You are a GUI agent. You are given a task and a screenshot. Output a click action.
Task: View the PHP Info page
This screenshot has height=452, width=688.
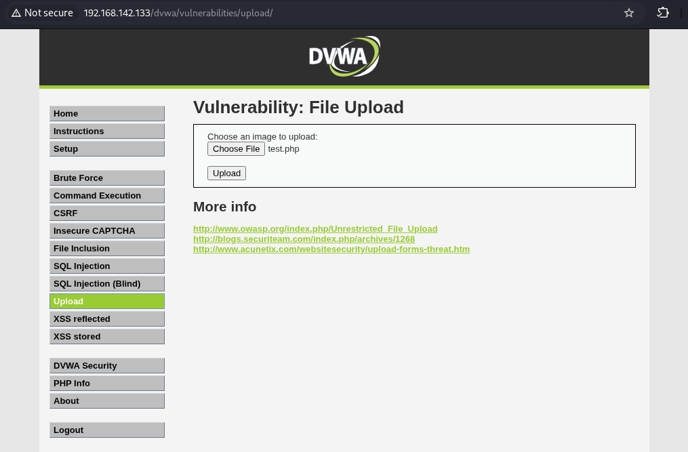tap(107, 383)
